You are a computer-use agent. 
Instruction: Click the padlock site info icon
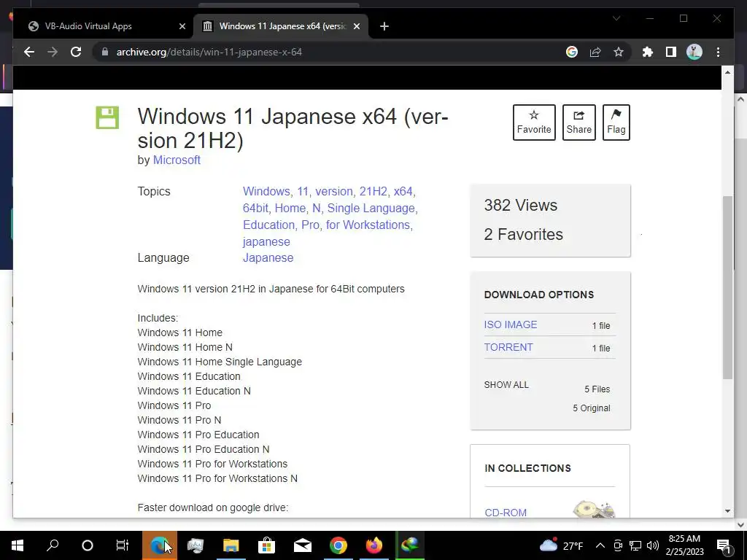pyautogui.click(x=105, y=52)
